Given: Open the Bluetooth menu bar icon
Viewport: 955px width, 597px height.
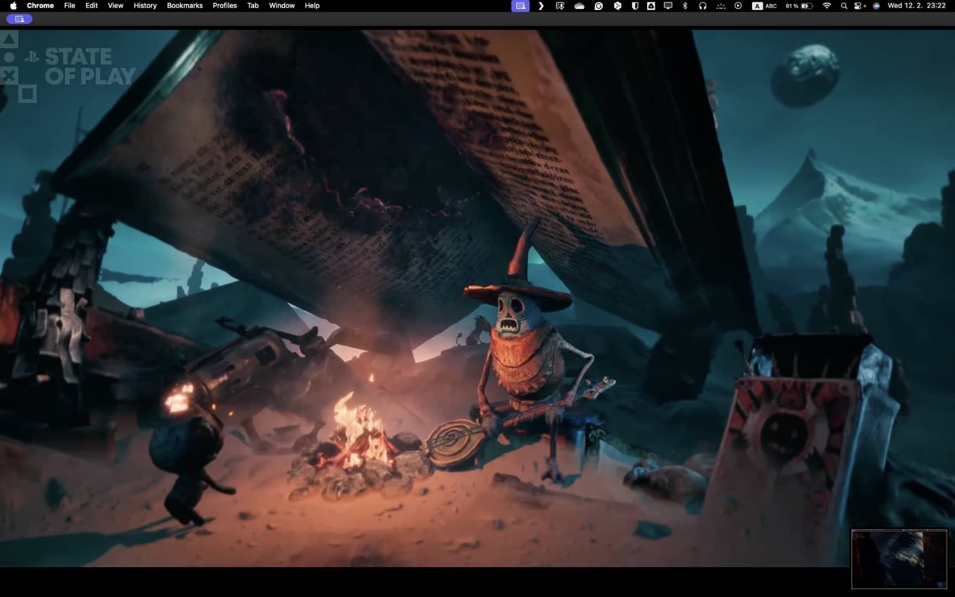Looking at the screenshot, I should 685,6.
